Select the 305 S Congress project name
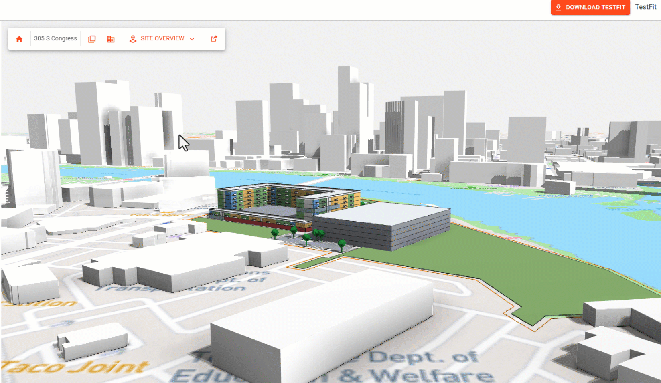The width and height of the screenshot is (661, 383). click(55, 38)
